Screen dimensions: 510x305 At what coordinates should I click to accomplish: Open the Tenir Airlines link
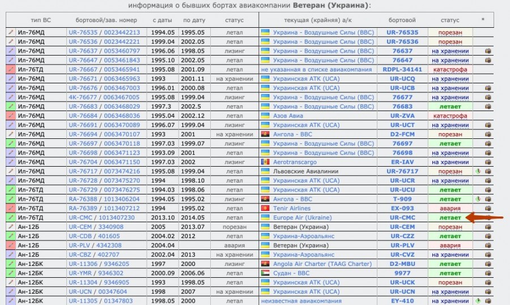(292, 208)
